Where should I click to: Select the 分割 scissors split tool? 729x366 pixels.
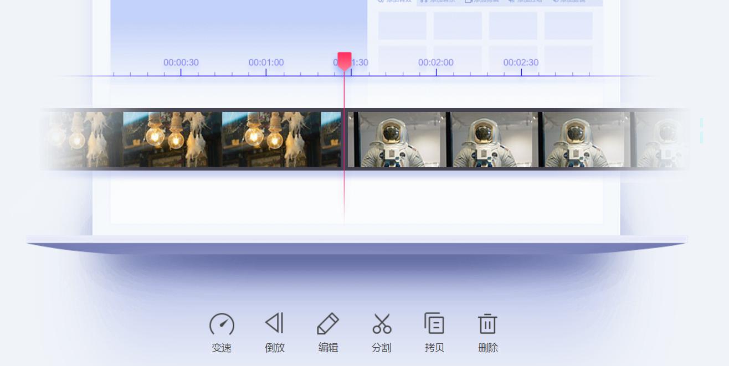tap(381, 323)
